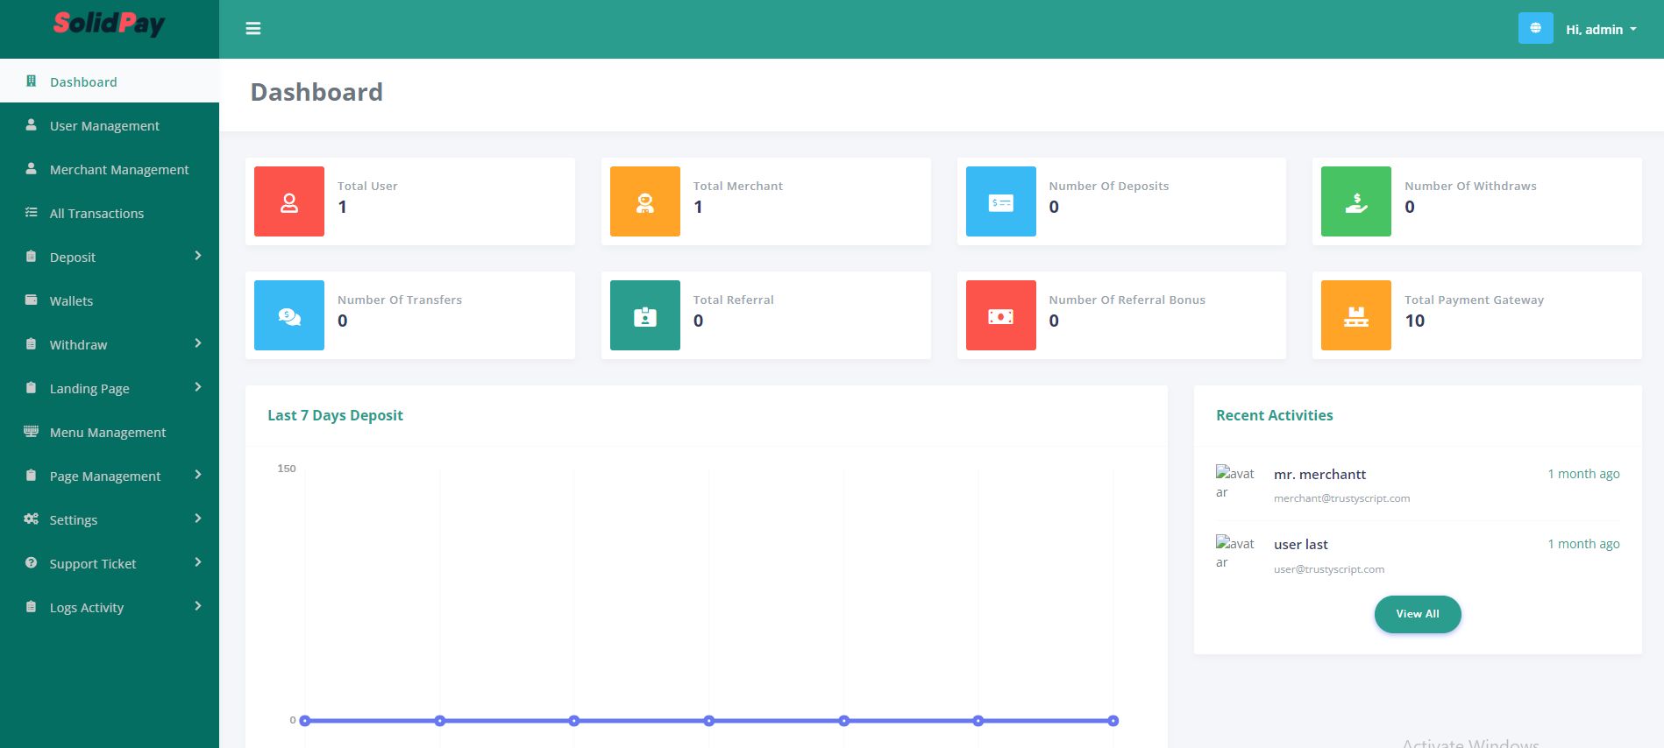Open Menu Management page

[x=110, y=432]
